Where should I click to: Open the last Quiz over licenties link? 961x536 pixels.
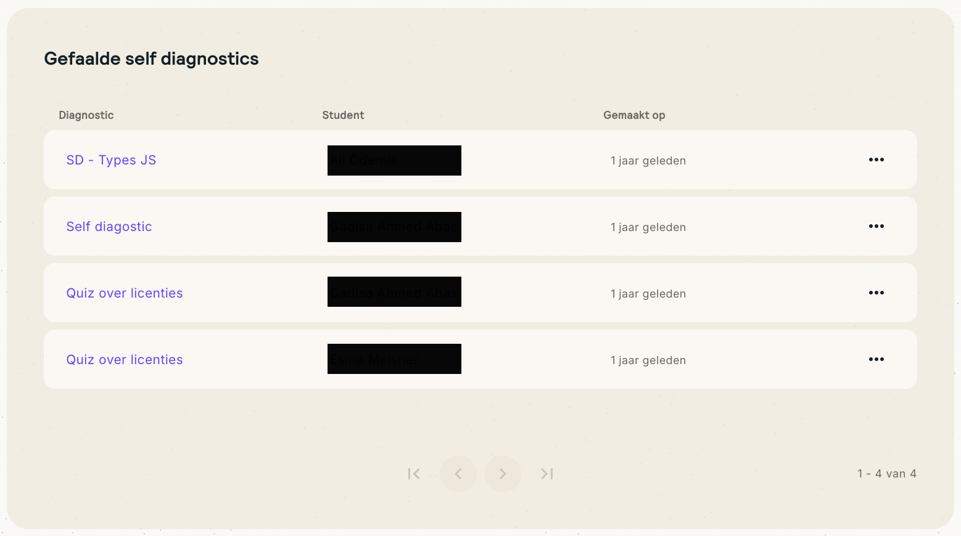coord(125,360)
